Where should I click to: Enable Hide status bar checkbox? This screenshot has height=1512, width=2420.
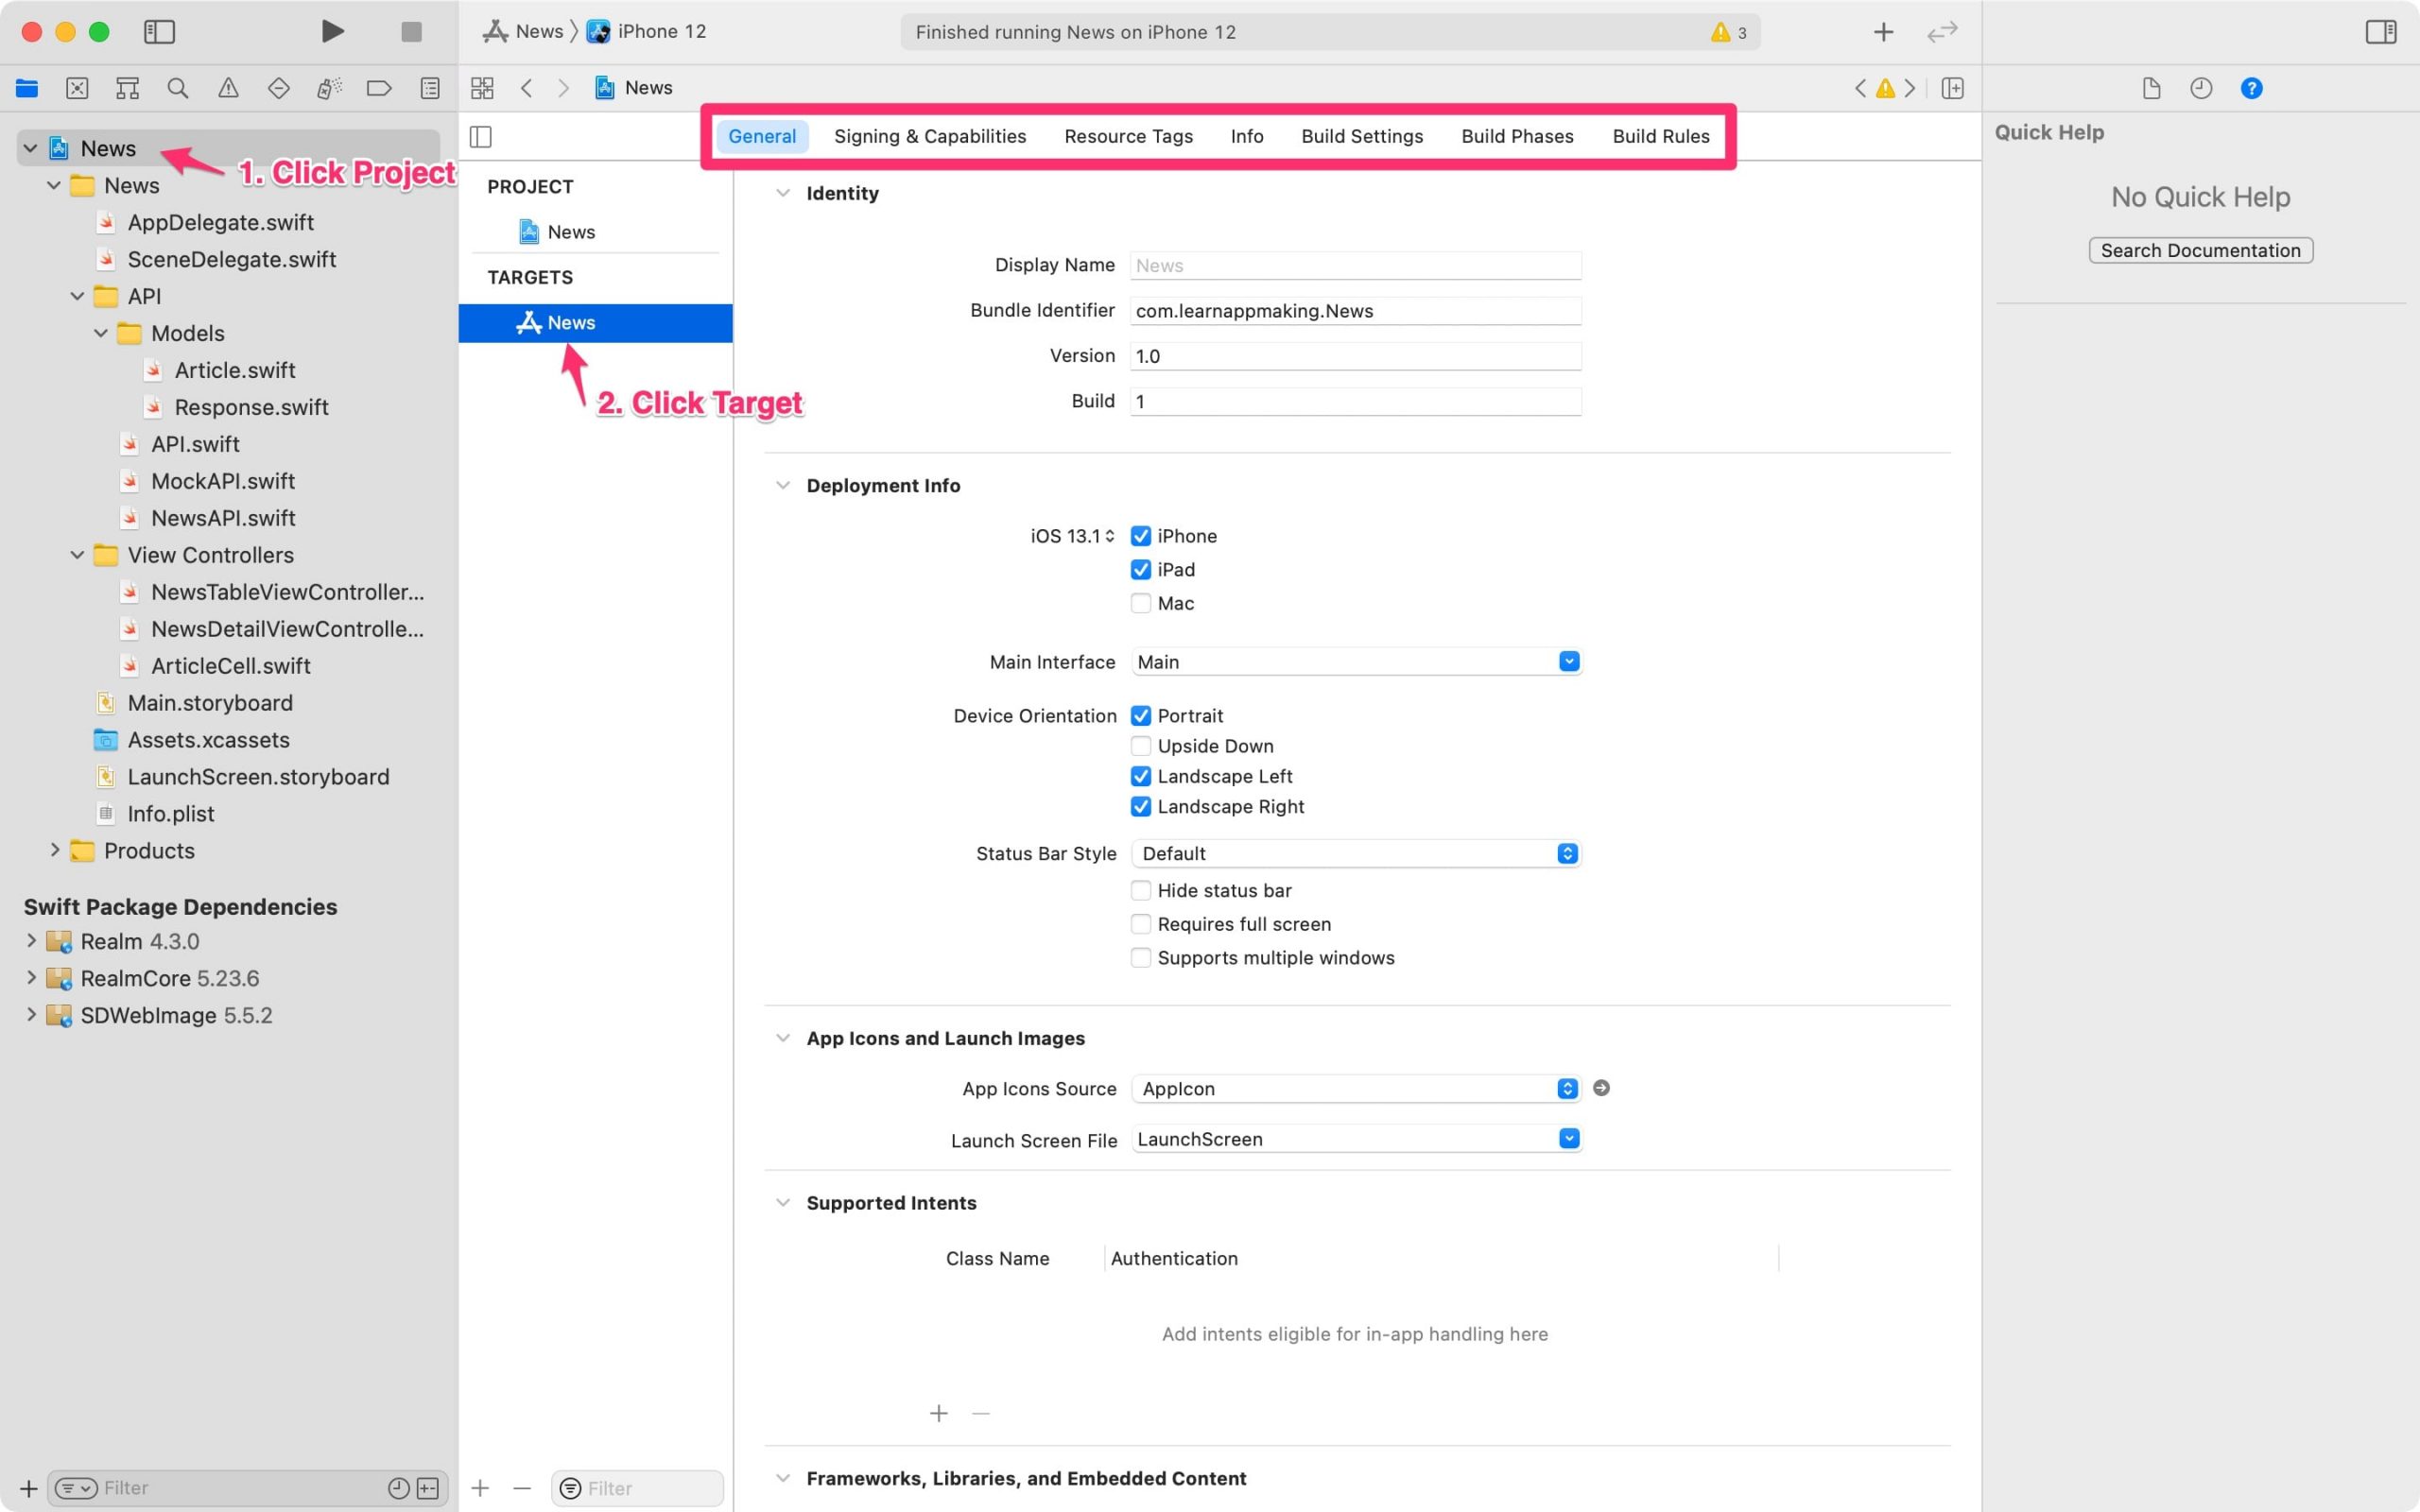click(1140, 890)
